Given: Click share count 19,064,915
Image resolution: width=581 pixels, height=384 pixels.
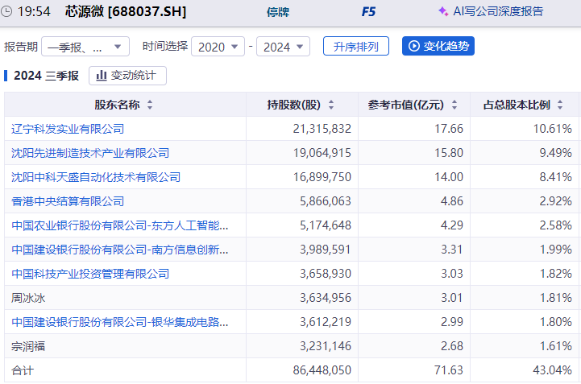Looking at the screenshot, I should pos(322,153).
